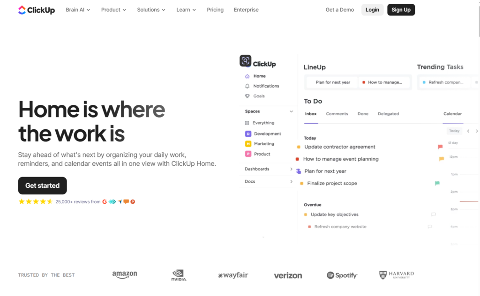Screen dimensions: 480x296
Task: Go to next calendar day arrow
Action: (477, 131)
